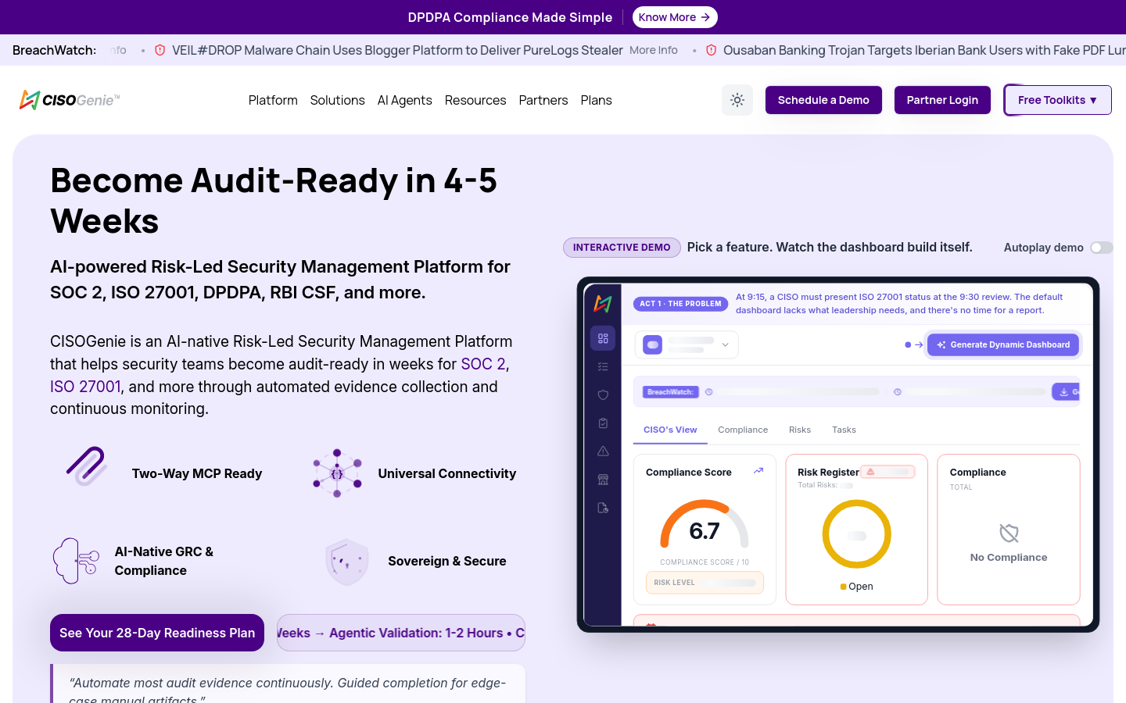Go to the Plans page
This screenshot has height=703, width=1126.
[x=597, y=100]
